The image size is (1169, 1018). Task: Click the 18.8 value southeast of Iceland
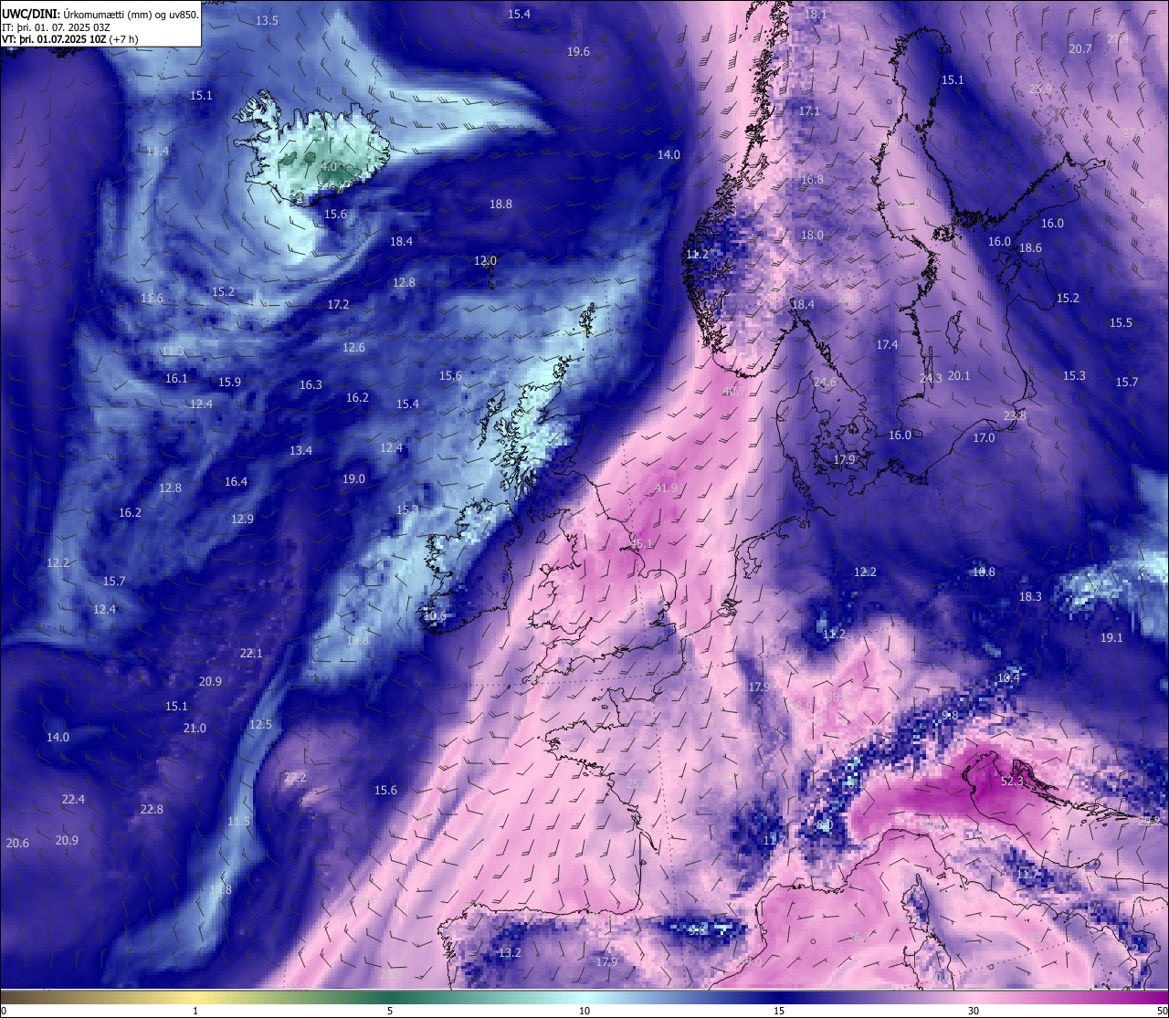pyautogui.click(x=501, y=205)
